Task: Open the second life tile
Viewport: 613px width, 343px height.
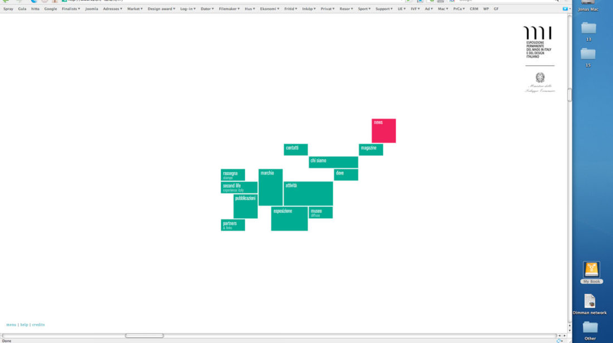Action: coord(239,188)
